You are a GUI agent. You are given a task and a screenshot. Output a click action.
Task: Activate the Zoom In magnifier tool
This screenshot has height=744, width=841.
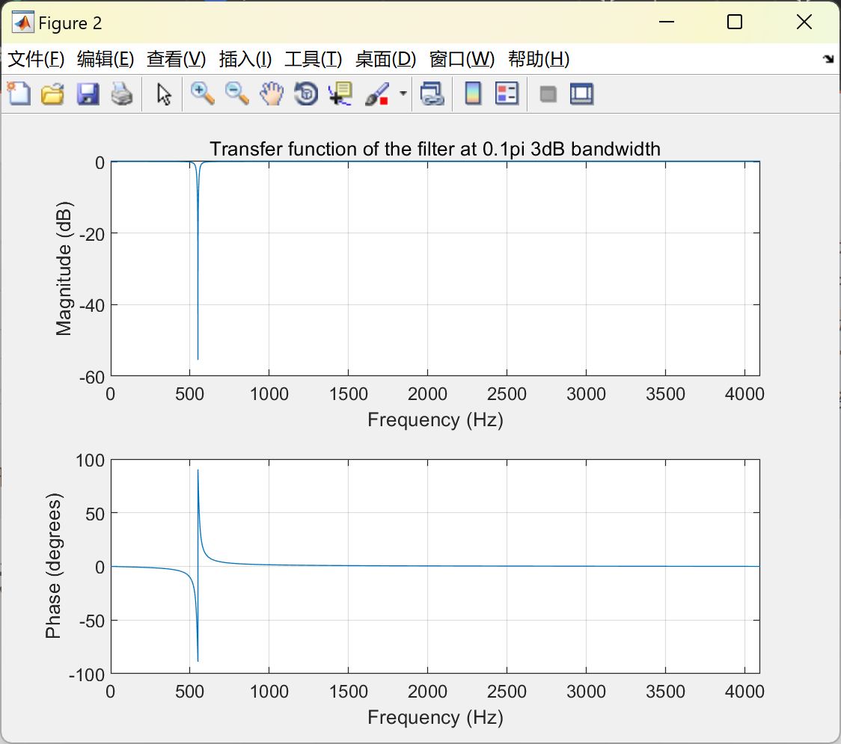pos(203,93)
